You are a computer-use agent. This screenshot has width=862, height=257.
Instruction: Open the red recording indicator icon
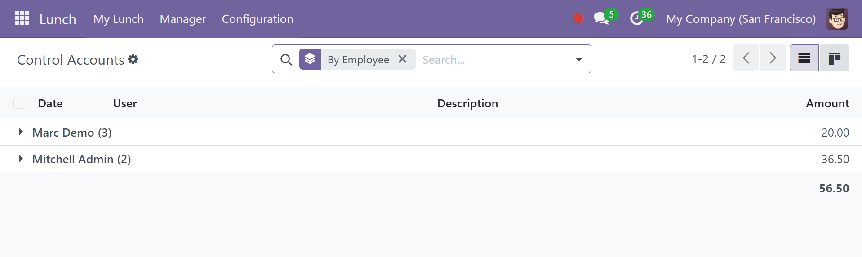click(578, 18)
